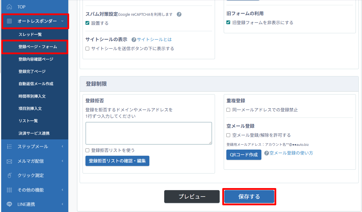Screen dimensions: 362x212
Task: Click the 保存する button
Action: [x=249, y=197]
